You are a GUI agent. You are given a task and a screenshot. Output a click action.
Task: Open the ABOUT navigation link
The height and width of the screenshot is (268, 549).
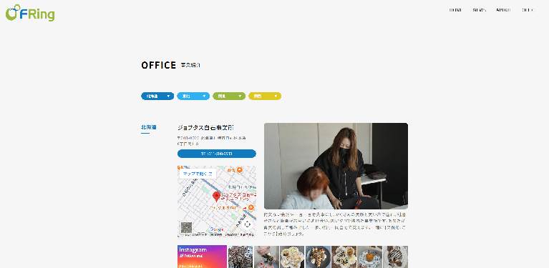tap(503, 10)
